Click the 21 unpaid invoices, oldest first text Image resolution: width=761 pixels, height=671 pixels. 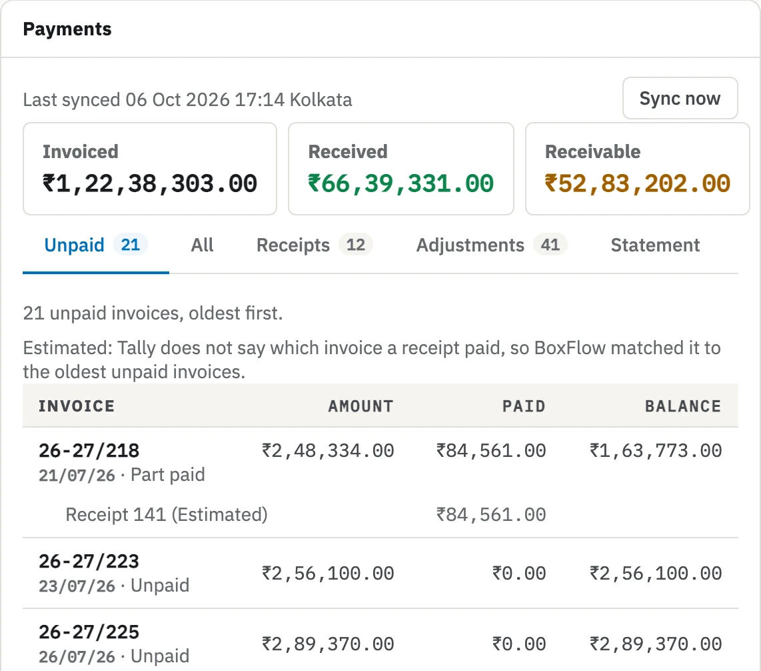click(x=153, y=313)
